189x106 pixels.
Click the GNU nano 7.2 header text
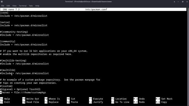point(11,9)
